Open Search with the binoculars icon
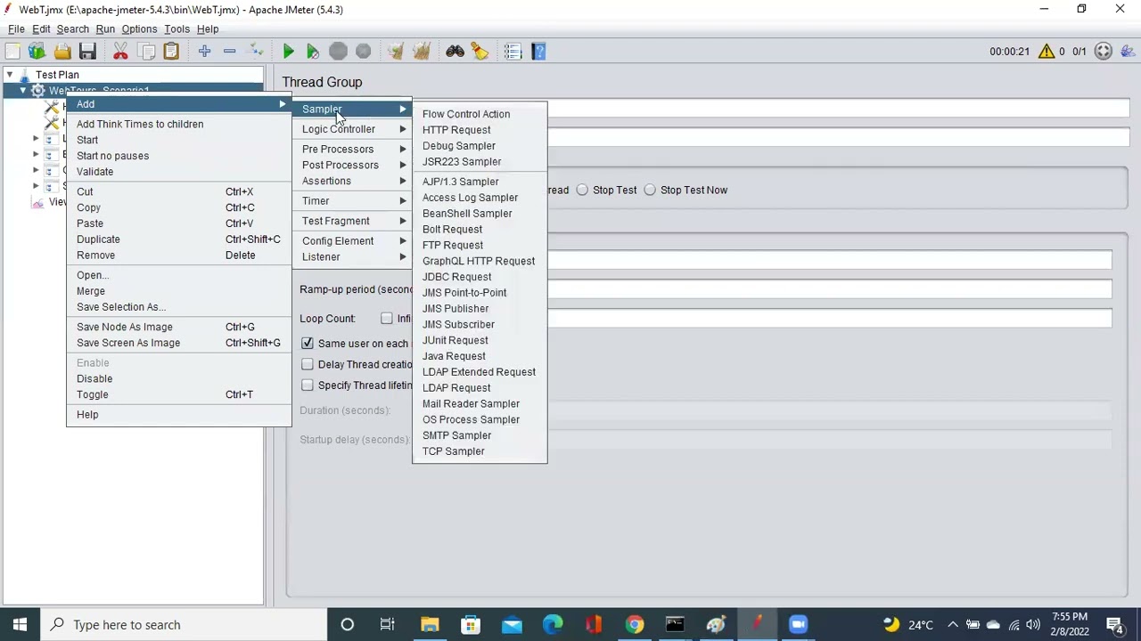The width and height of the screenshot is (1141, 641). point(455,52)
